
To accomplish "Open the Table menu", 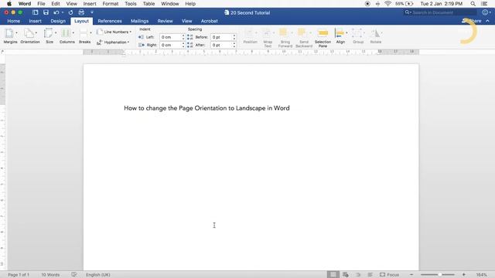I will coord(148,4).
